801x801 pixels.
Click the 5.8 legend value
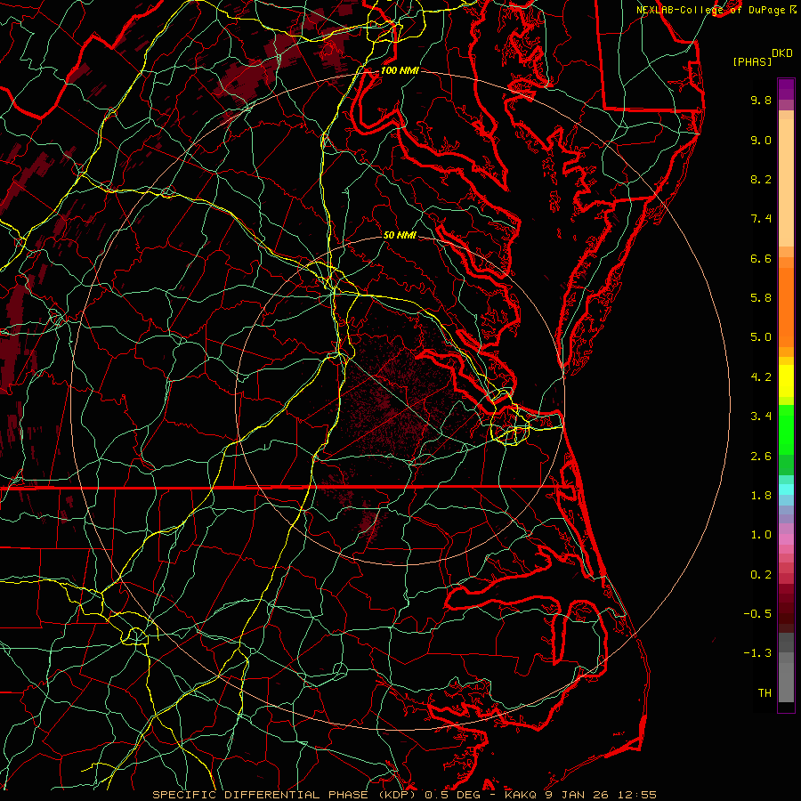(x=761, y=298)
